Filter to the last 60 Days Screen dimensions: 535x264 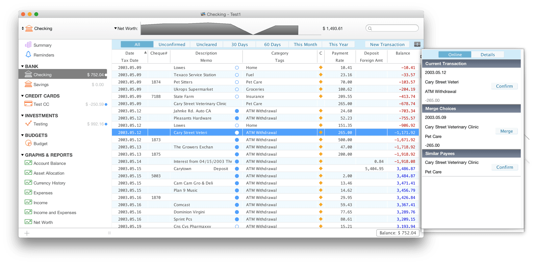point(272,44)
